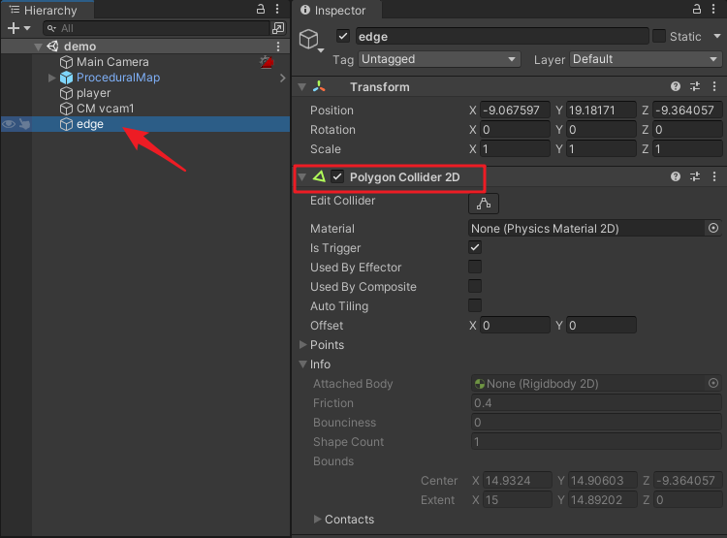Uncheck the Is Trigger checkbox
The width and height of the screenshot is (727, 538).
click(475, 247)
